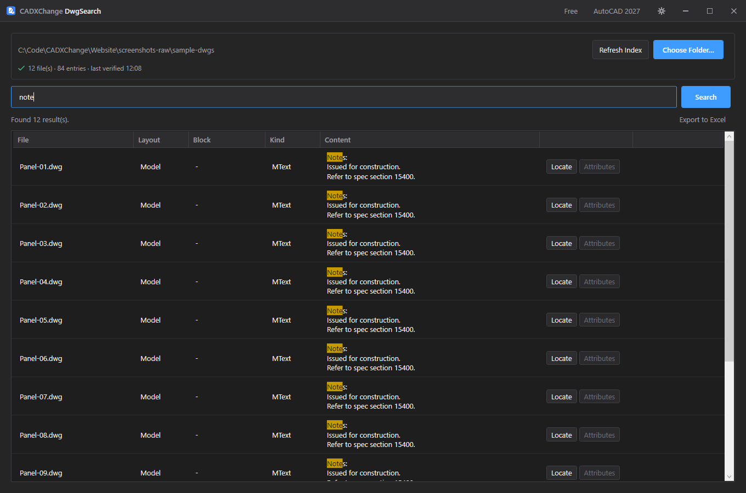Locate the result in Panel-08.dwg
The width and height of the screenshot is (746, 493).
coord(562,435)
